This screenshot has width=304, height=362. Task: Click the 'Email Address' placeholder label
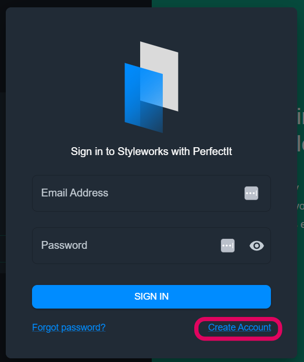pyautogui.click(x=75, y=193)
